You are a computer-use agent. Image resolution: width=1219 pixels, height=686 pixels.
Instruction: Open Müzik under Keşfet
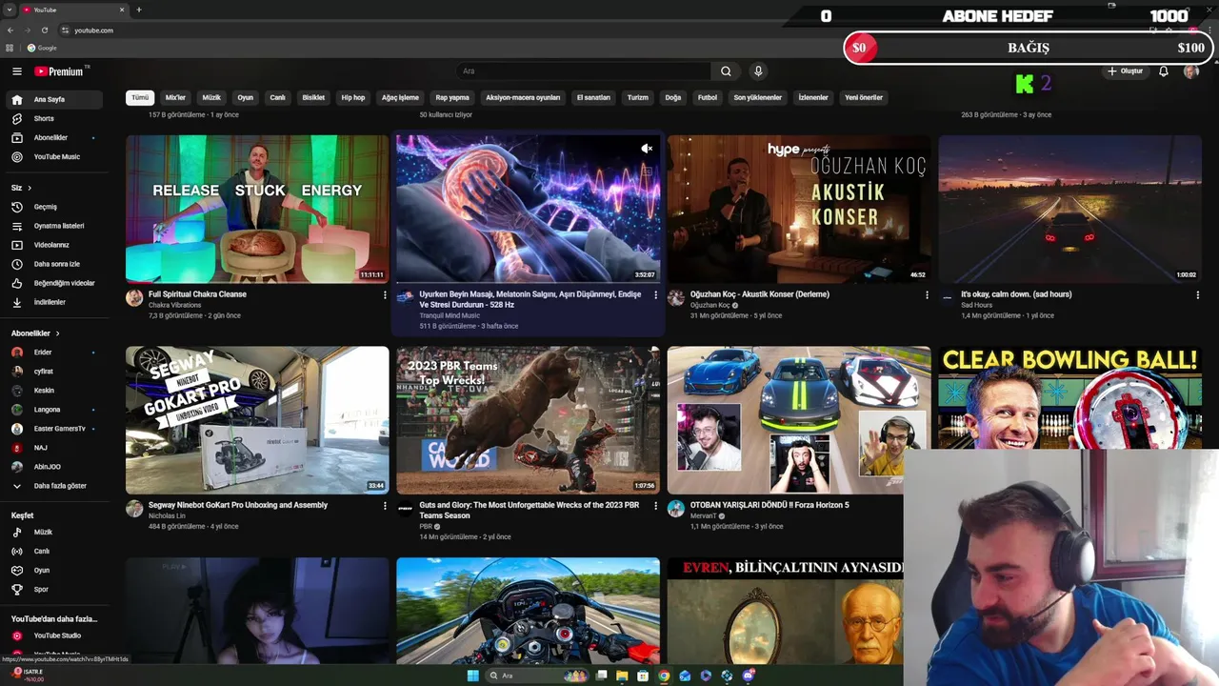(x=54, y=532)
